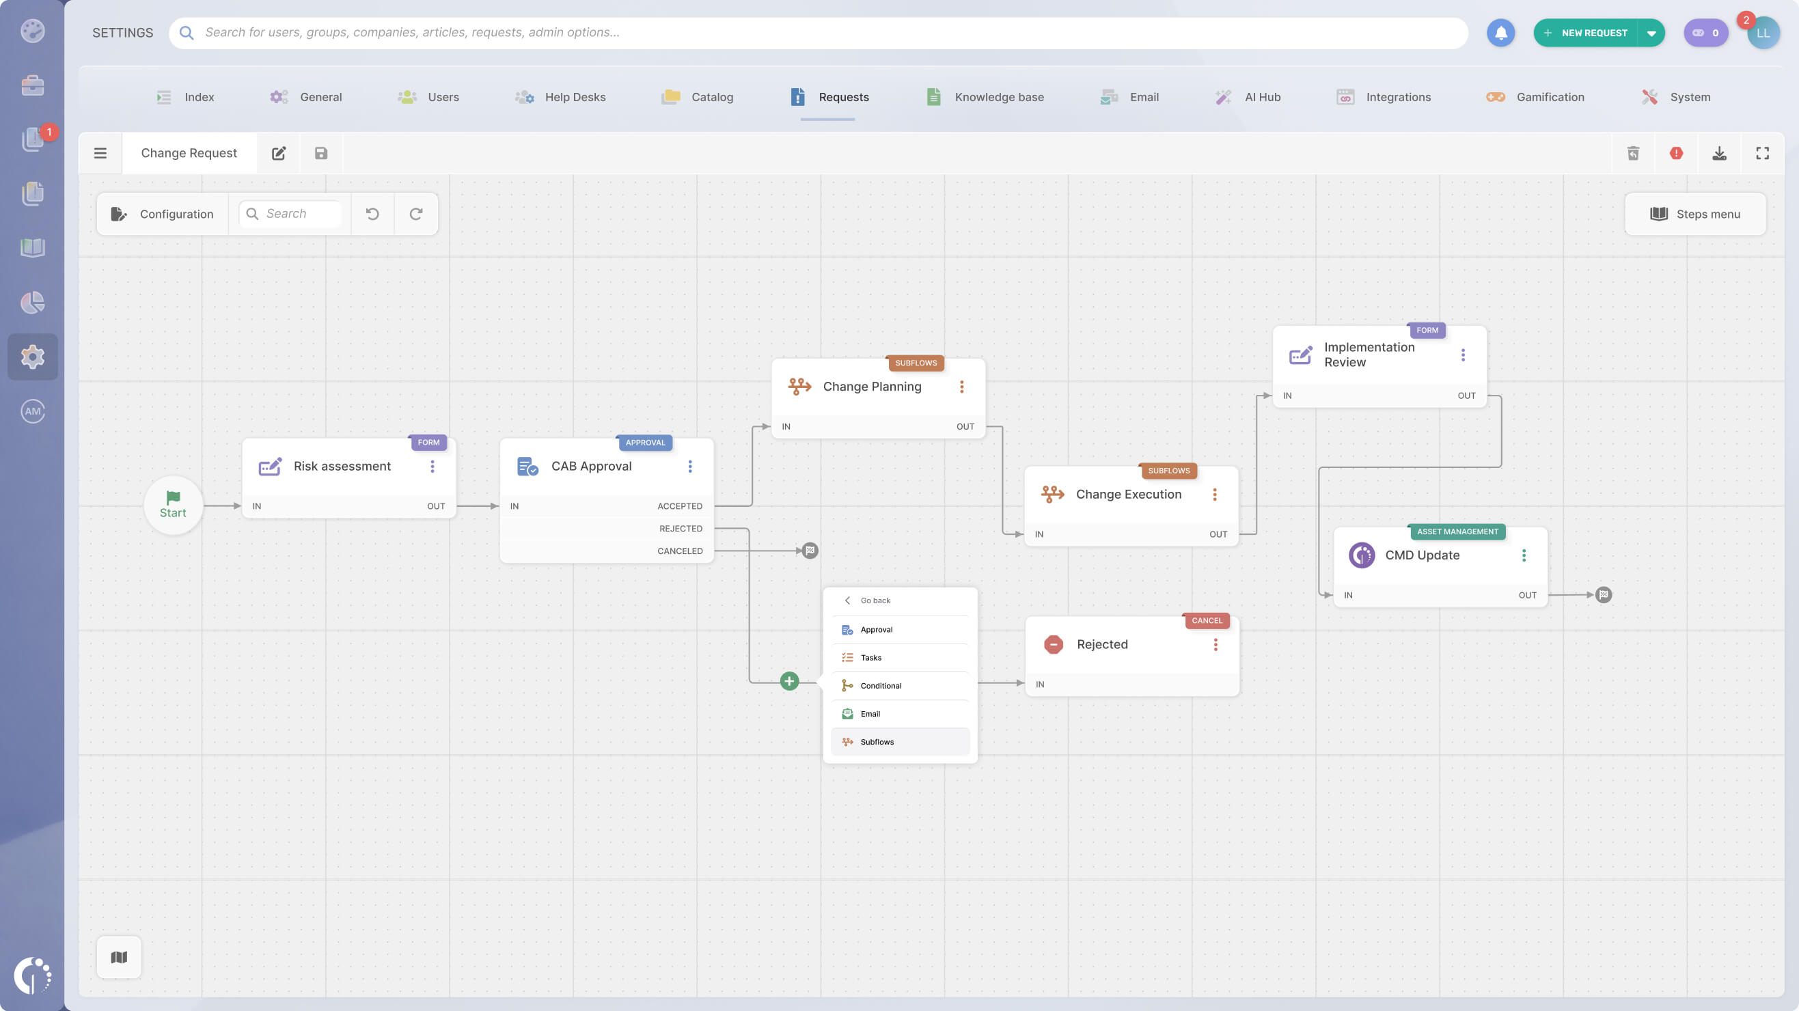This screenshot has height=1011, width=1799.
Task: Toggle the hamburger sidebar menu
Action: coord(100,153)
